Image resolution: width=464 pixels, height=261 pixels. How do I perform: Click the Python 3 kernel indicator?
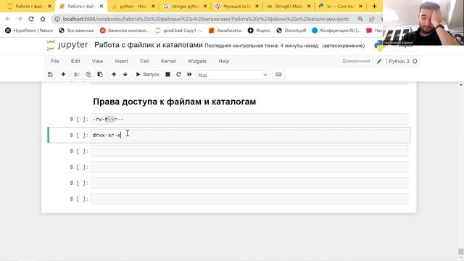(x=399, y=61)
